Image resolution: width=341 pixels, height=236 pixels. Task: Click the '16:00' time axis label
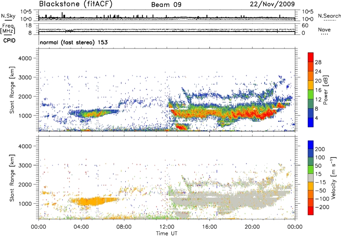click(x=209, y=227)
